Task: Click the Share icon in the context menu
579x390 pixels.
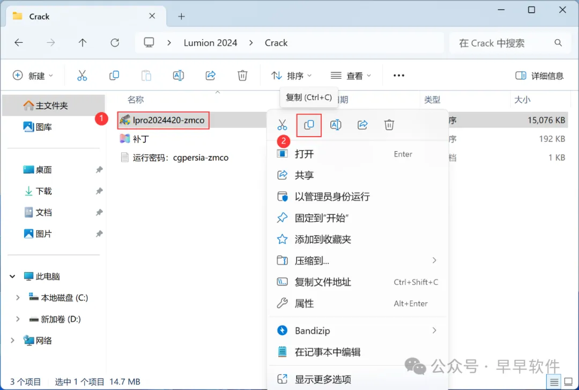Action: (362, 125)
